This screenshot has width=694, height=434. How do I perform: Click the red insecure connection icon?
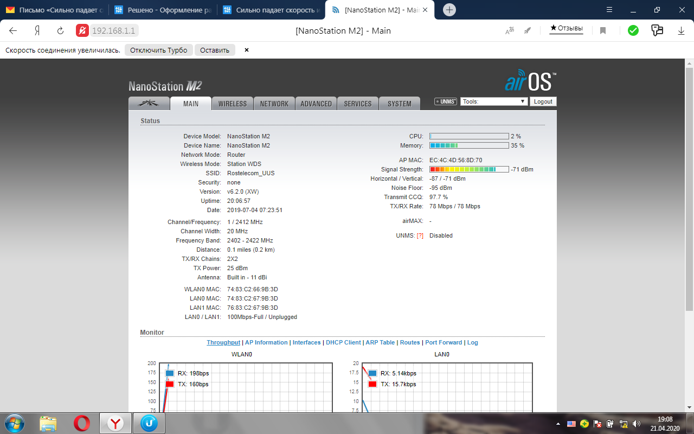[x=82, y=30]
